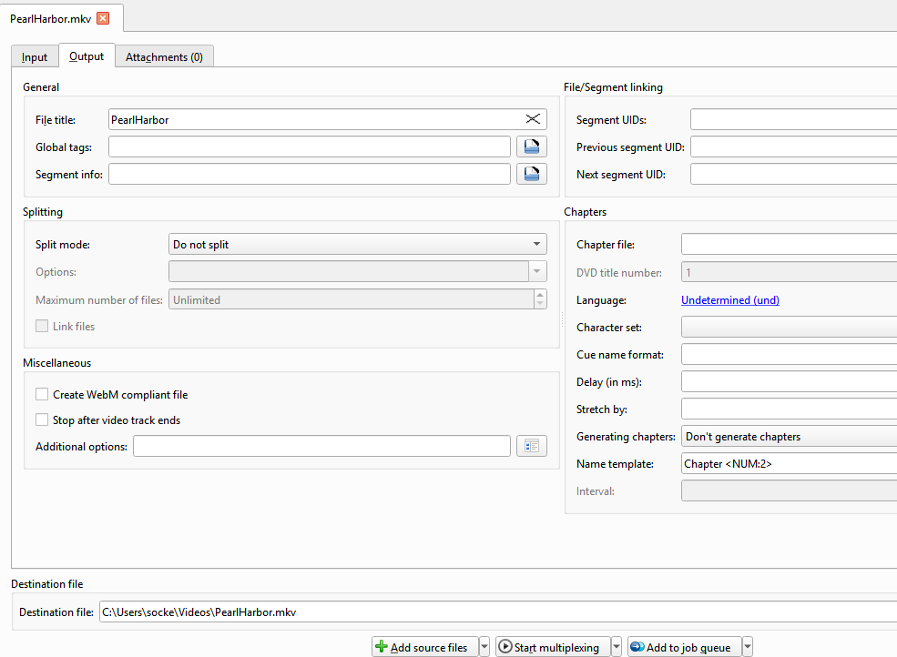Toggle Stop after video track ends
The width and height of the screenshot is (897, 657).
coord(42,420)
